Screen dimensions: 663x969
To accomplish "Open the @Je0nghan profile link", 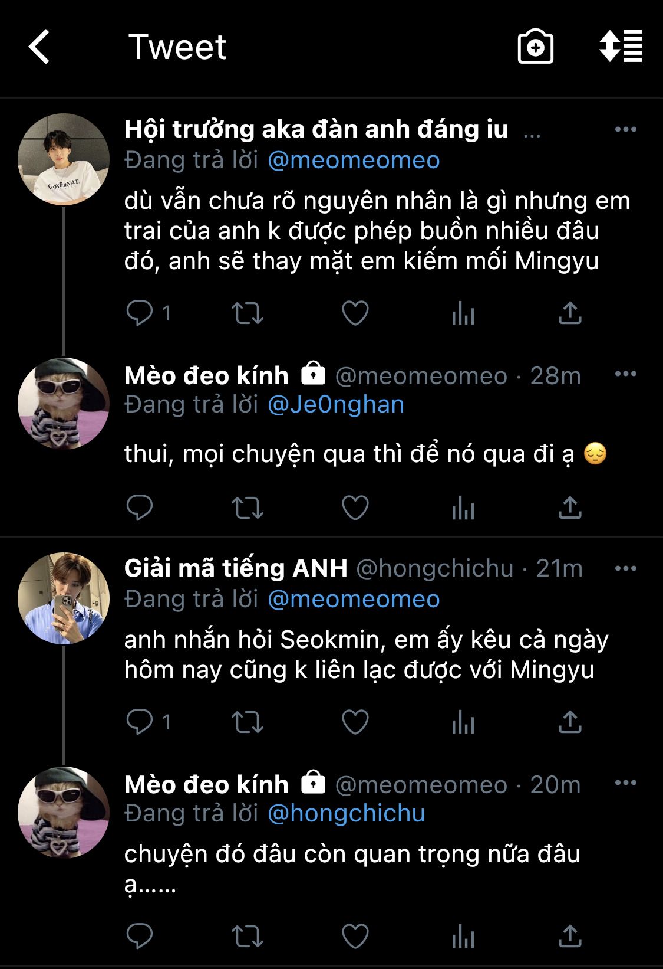I will (x=336, y=405).
